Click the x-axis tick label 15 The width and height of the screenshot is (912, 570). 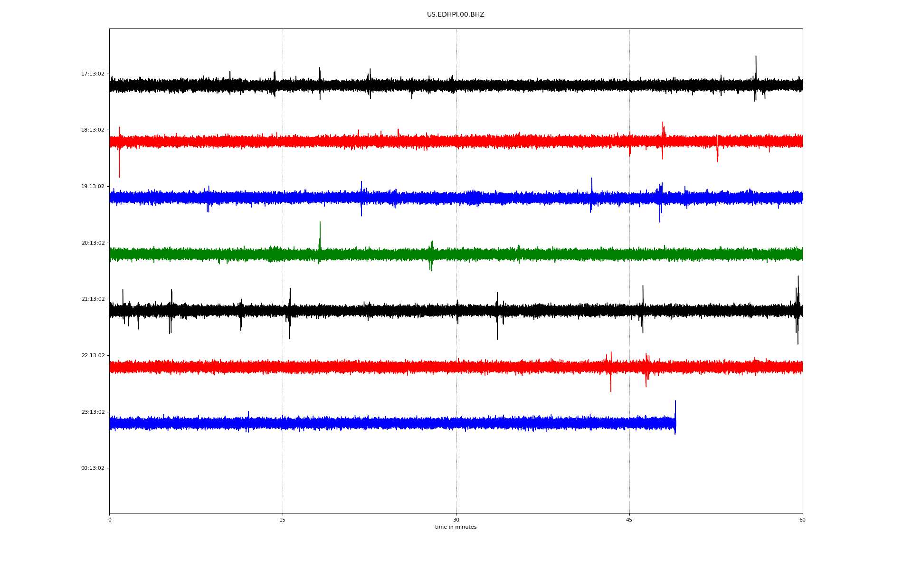tap(283, 520)
